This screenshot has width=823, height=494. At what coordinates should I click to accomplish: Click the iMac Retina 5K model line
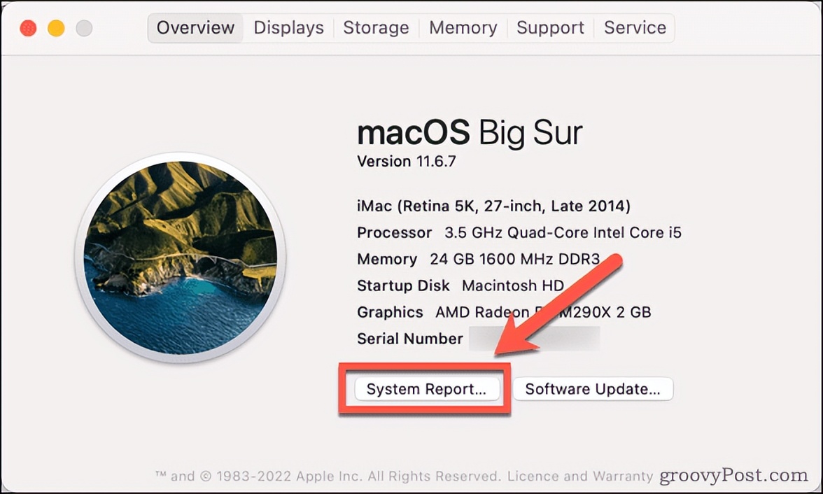[x=493, y=206]
